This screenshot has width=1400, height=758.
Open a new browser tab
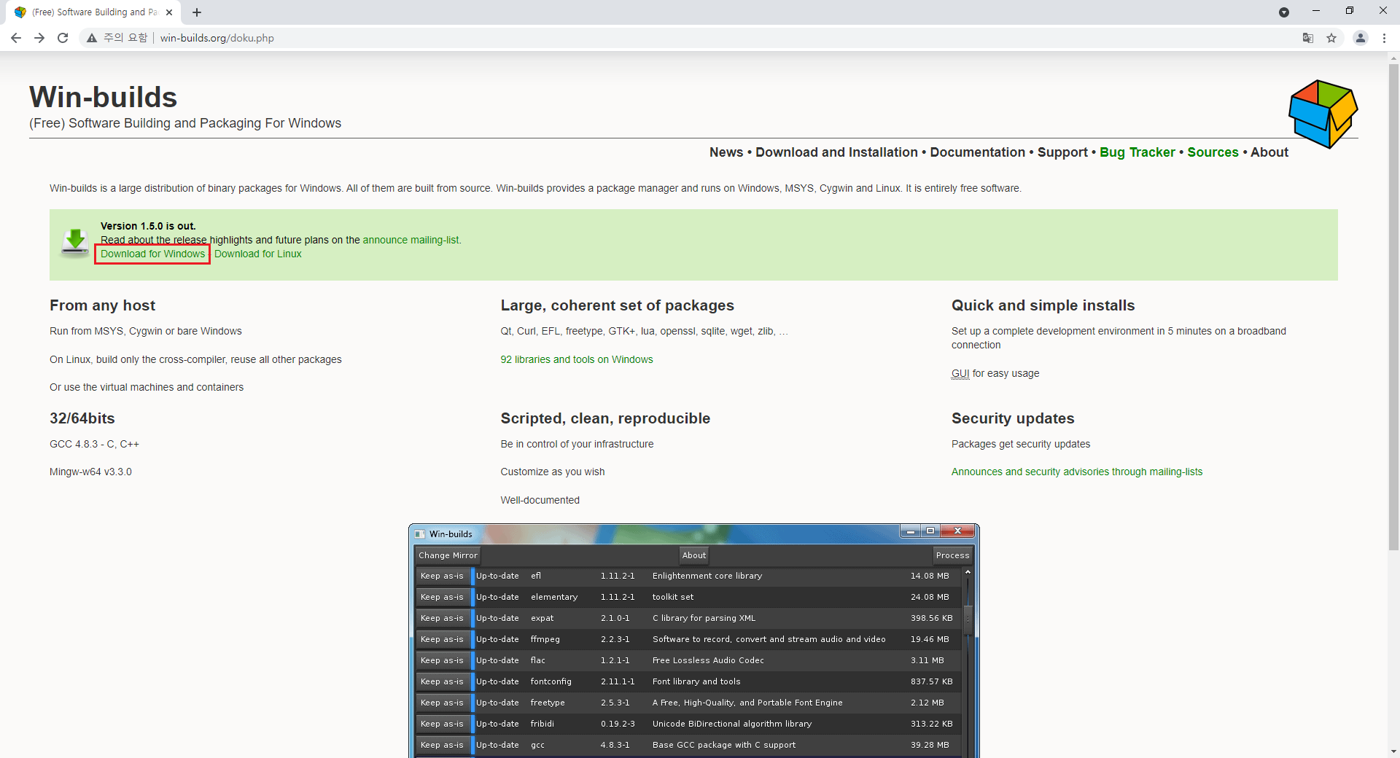click(197, 12)
